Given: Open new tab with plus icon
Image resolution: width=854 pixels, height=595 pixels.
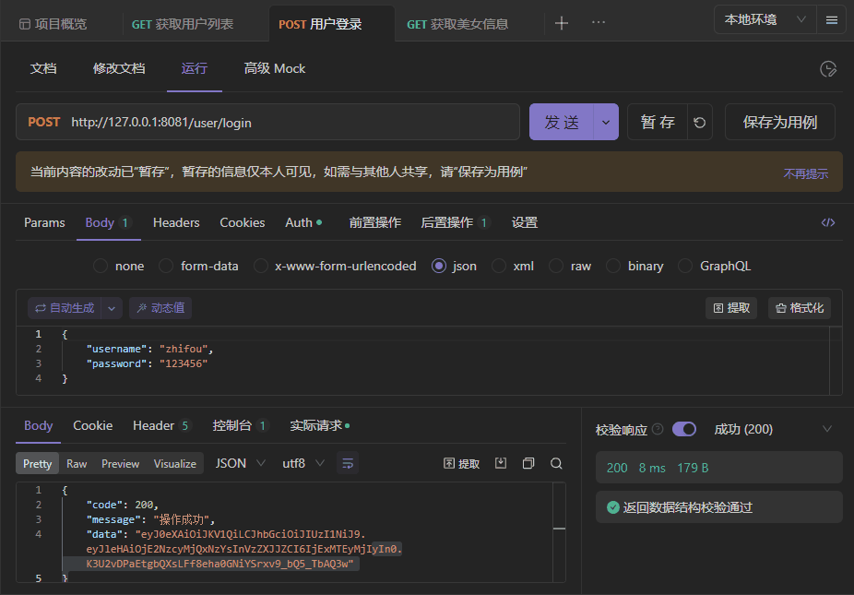Looking at the screenshot, I should click(562, 23).
